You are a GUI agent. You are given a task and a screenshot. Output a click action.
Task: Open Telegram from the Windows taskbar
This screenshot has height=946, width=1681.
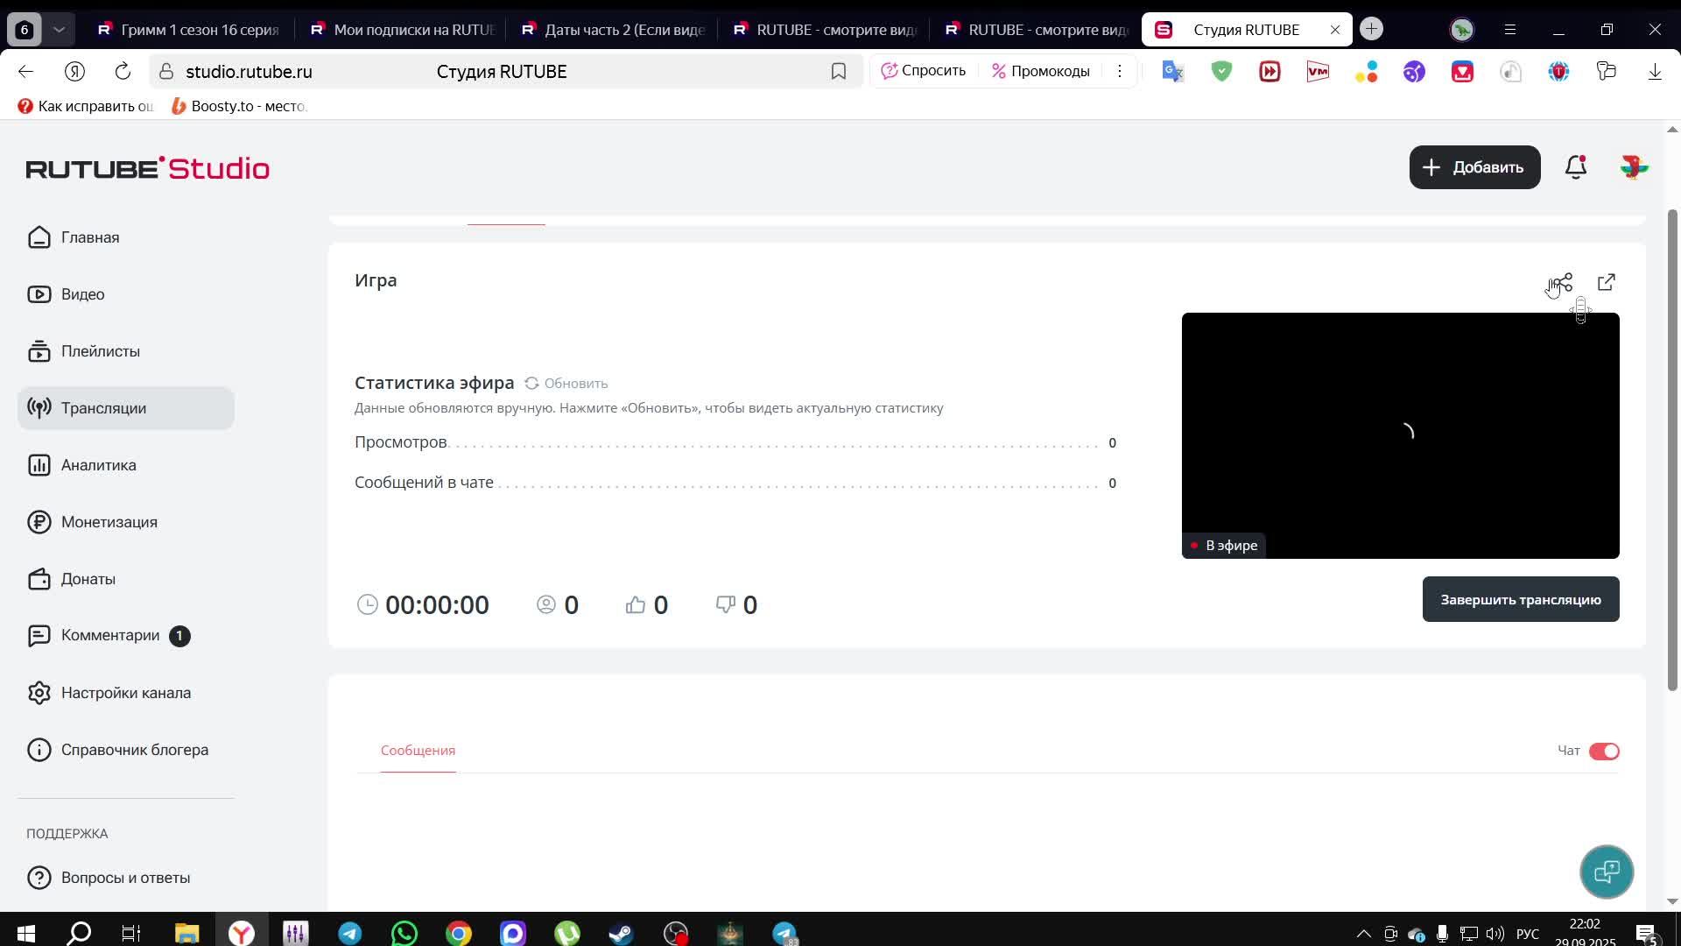[350, 934]
